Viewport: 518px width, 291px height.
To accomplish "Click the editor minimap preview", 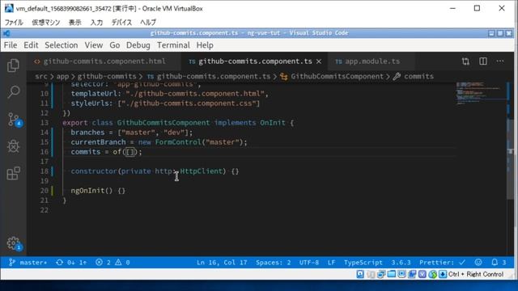I will (481, 94).
